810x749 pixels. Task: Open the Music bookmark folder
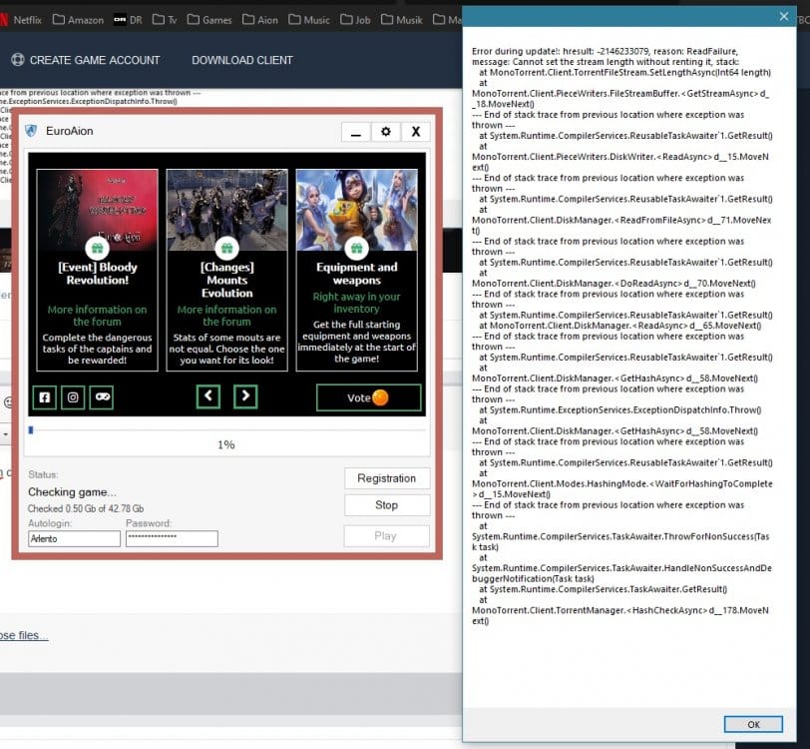[307, 20]
